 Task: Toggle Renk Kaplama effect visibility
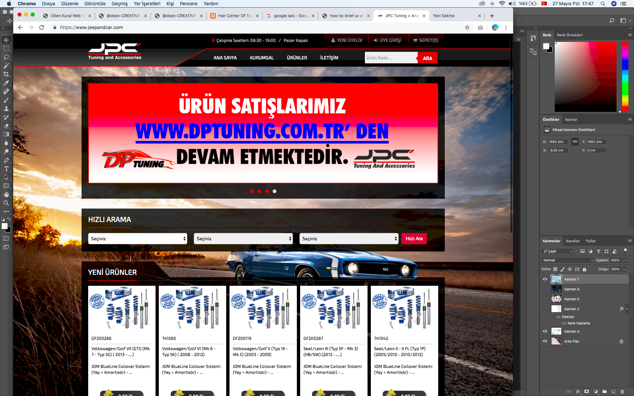pos(564,323)
